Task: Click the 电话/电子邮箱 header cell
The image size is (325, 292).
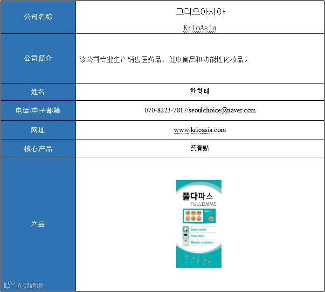Action: (38, 111)
